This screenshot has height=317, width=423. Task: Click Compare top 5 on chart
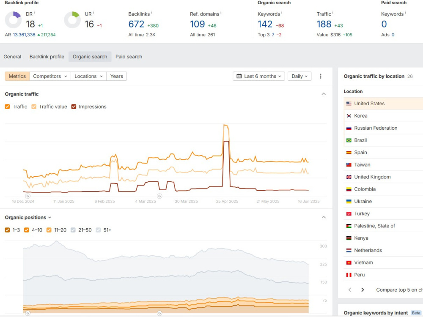(400, 290)
